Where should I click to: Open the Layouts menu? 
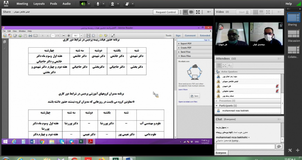39,4
